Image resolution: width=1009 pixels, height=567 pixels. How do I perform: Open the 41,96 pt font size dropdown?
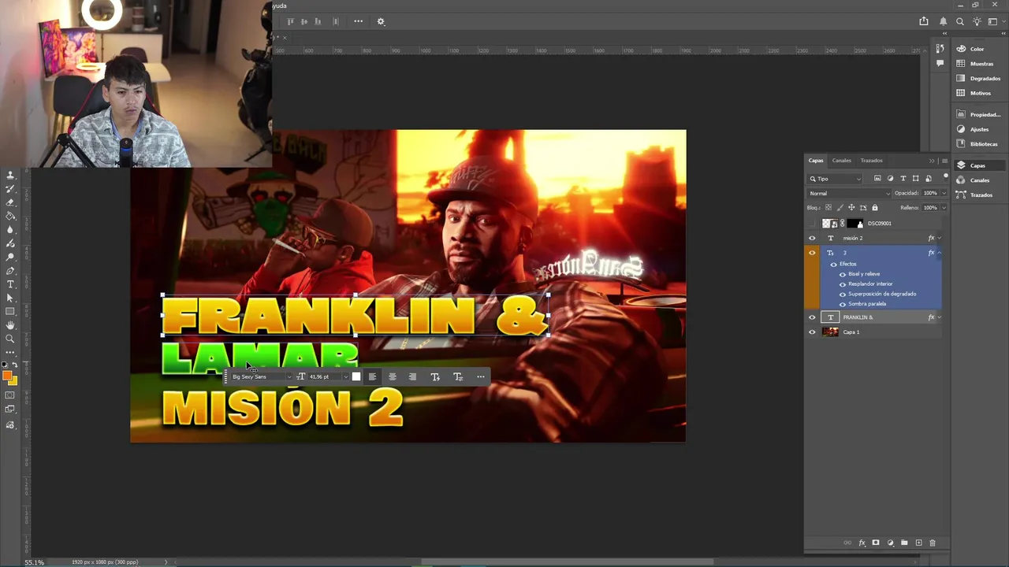[345, 377]
